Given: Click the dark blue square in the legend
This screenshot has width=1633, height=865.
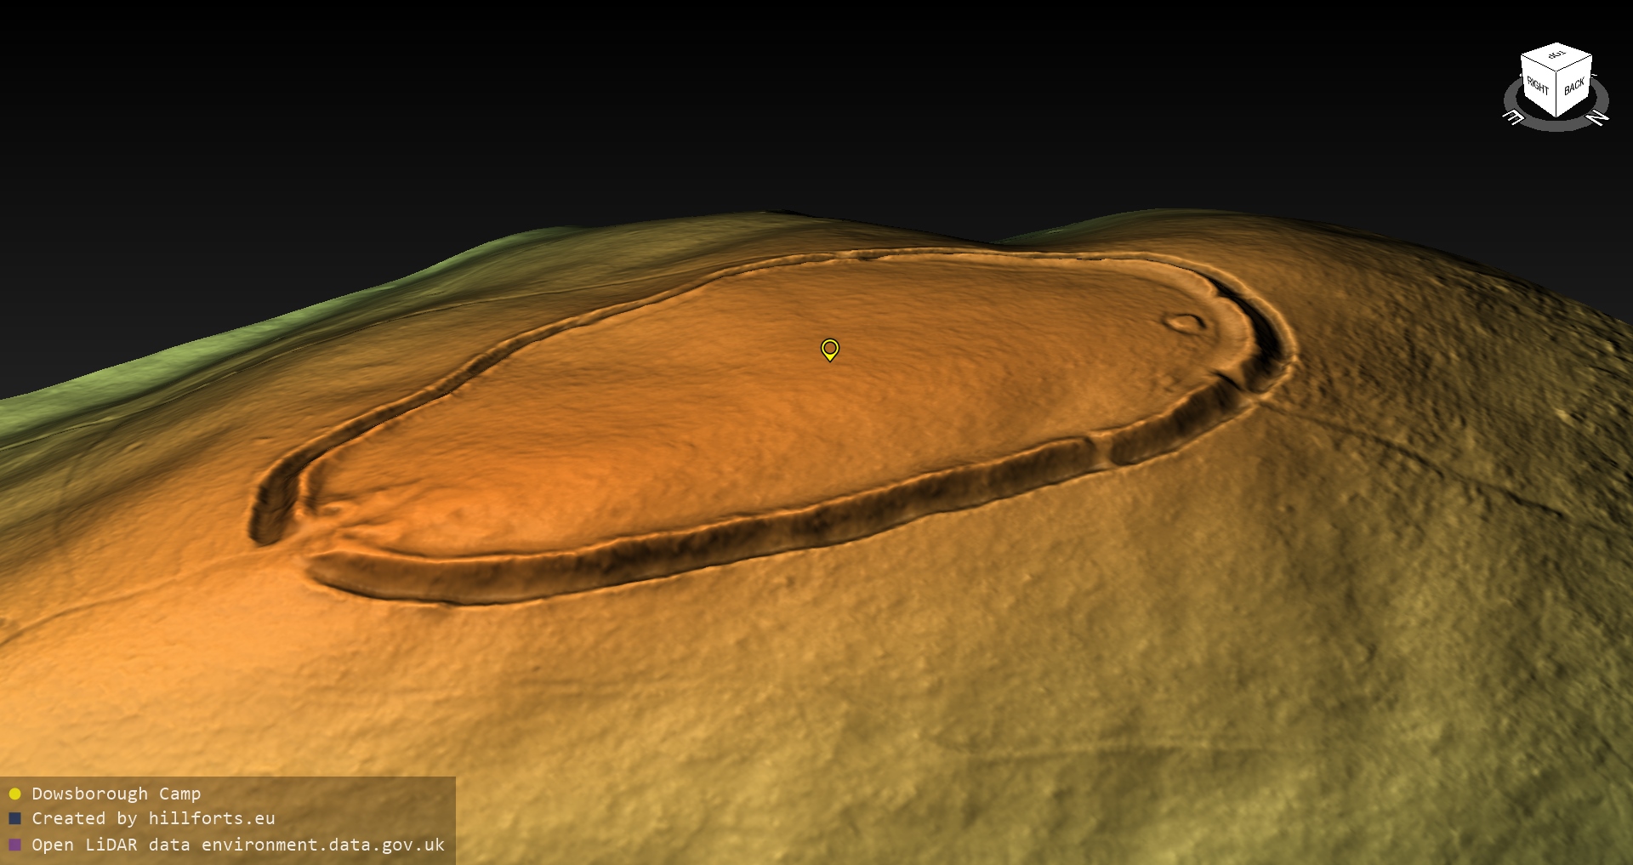Looking at the screenshot, I should point(14,818).
